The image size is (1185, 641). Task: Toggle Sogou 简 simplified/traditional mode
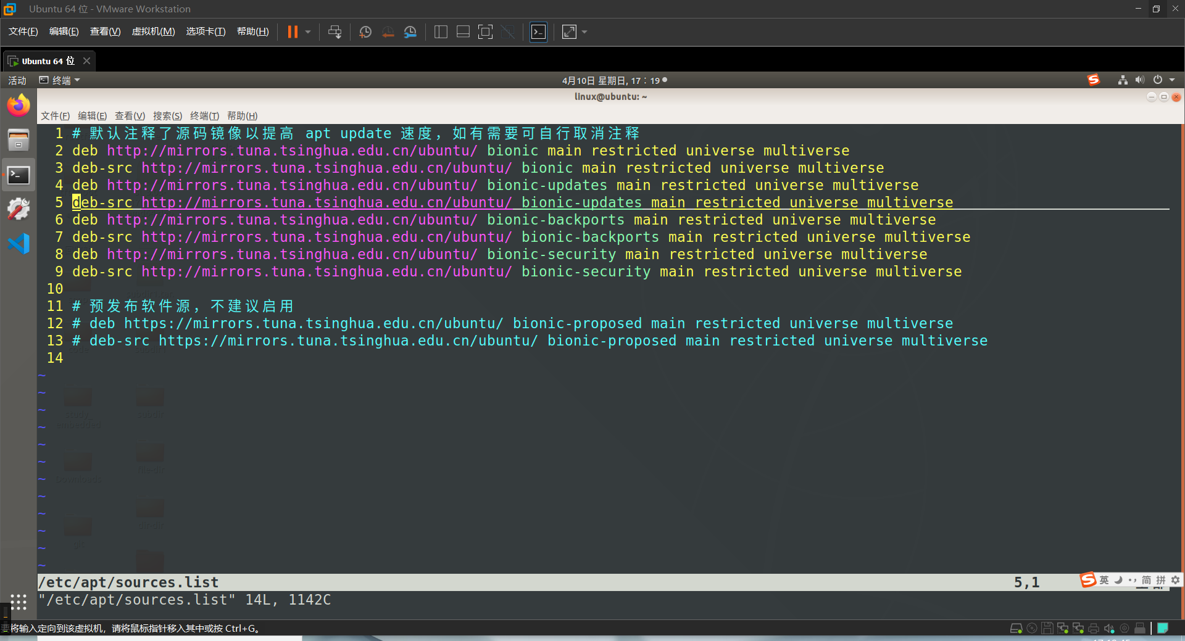1146,580
